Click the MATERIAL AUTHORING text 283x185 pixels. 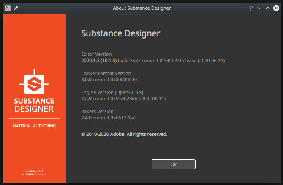click(34, 126)
